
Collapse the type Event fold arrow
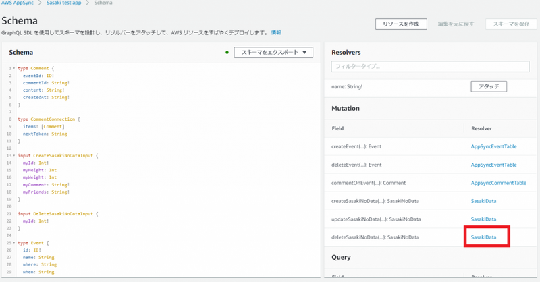tap(13, 243)
